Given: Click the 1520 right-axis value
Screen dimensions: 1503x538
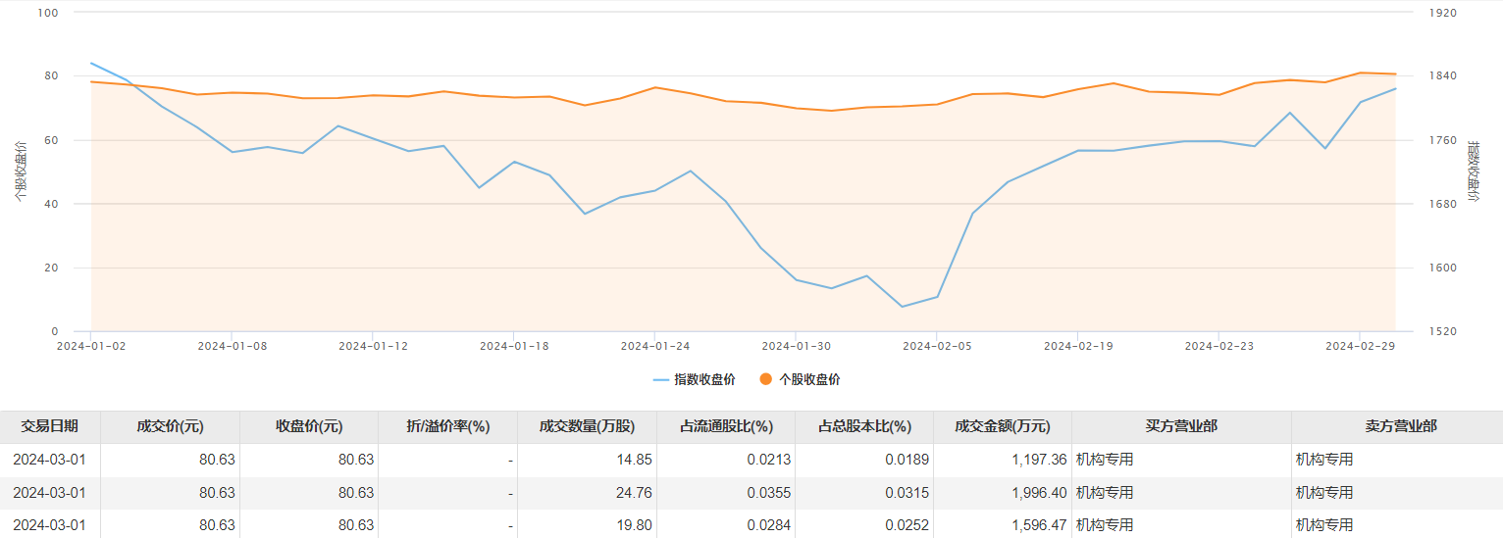Looking at the screenshot, I should (1443, 332).
